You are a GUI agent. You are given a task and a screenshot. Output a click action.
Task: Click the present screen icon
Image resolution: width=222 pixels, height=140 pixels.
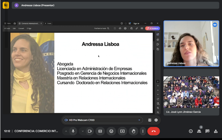(122, 131)
